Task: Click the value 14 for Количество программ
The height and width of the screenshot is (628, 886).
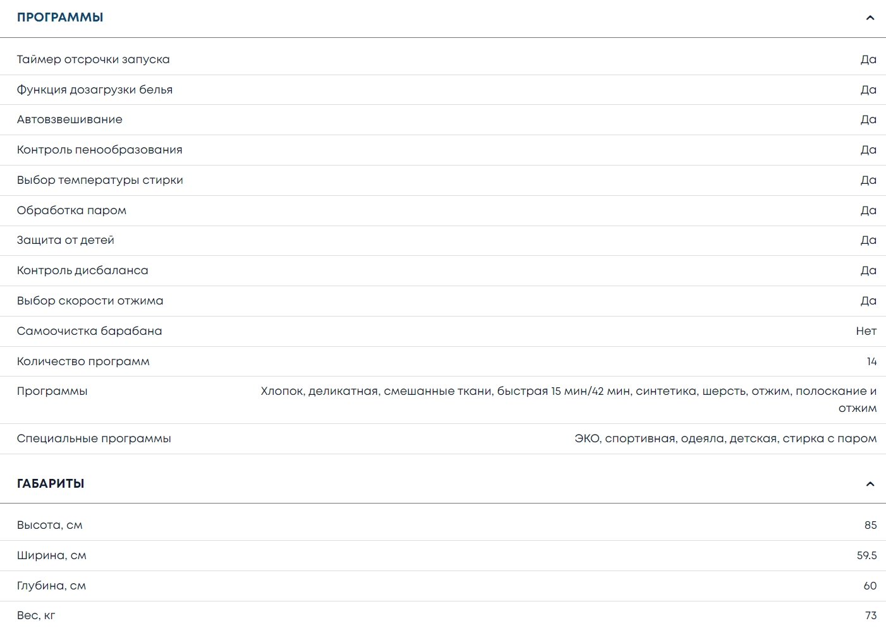Action: point(871,361)
